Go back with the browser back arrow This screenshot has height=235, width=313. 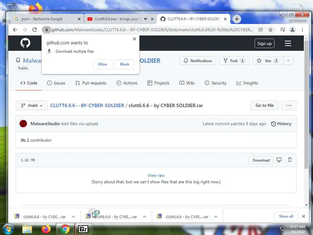coord(15,30)
